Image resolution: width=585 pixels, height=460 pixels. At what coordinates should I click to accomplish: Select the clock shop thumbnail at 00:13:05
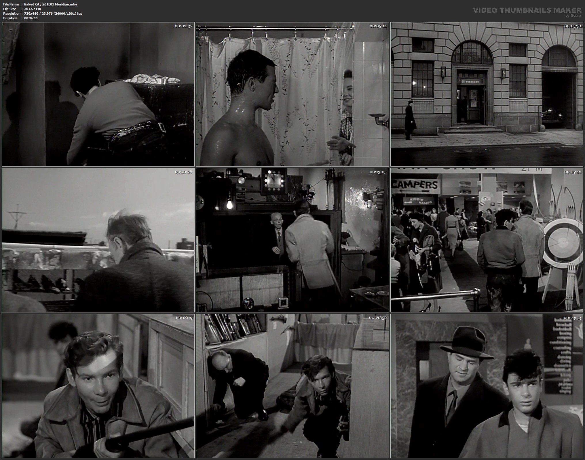pos(292,240)
